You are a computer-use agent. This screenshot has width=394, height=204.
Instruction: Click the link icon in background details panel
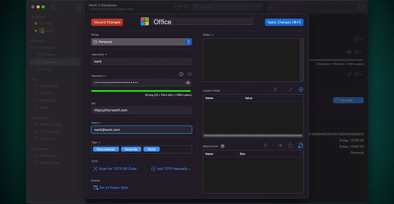349,75
